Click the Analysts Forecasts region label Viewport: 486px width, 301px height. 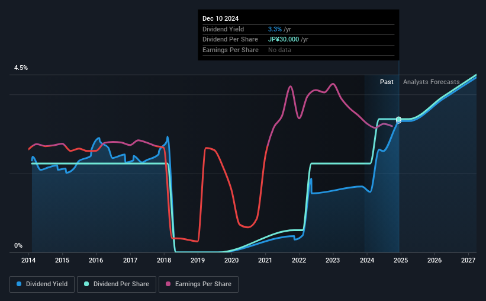point(431,82)
